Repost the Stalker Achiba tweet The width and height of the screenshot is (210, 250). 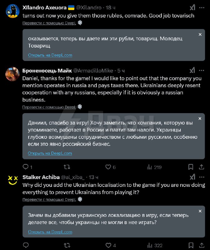(x=67, y=245)
